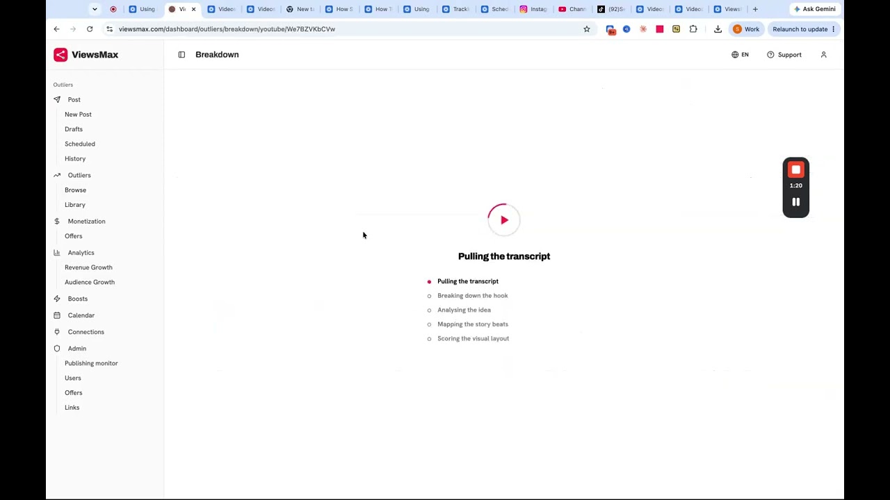890x500 pixels.
Task: Open the Support link
Action: (x=784, y=55)
